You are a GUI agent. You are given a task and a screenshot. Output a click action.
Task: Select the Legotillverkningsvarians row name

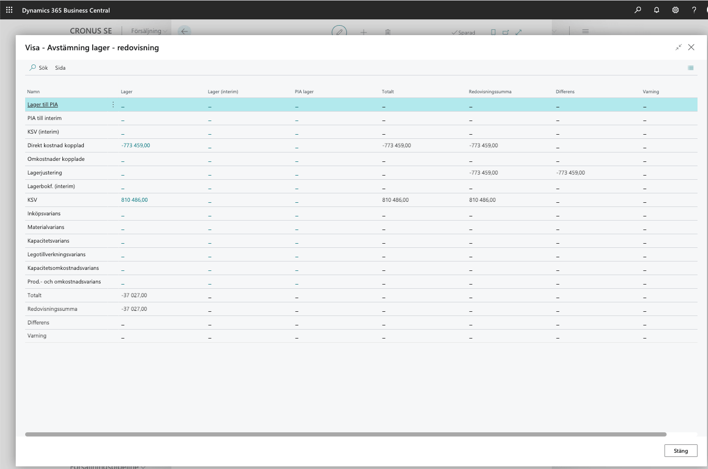pyautogui.click(x=57, y=254)
